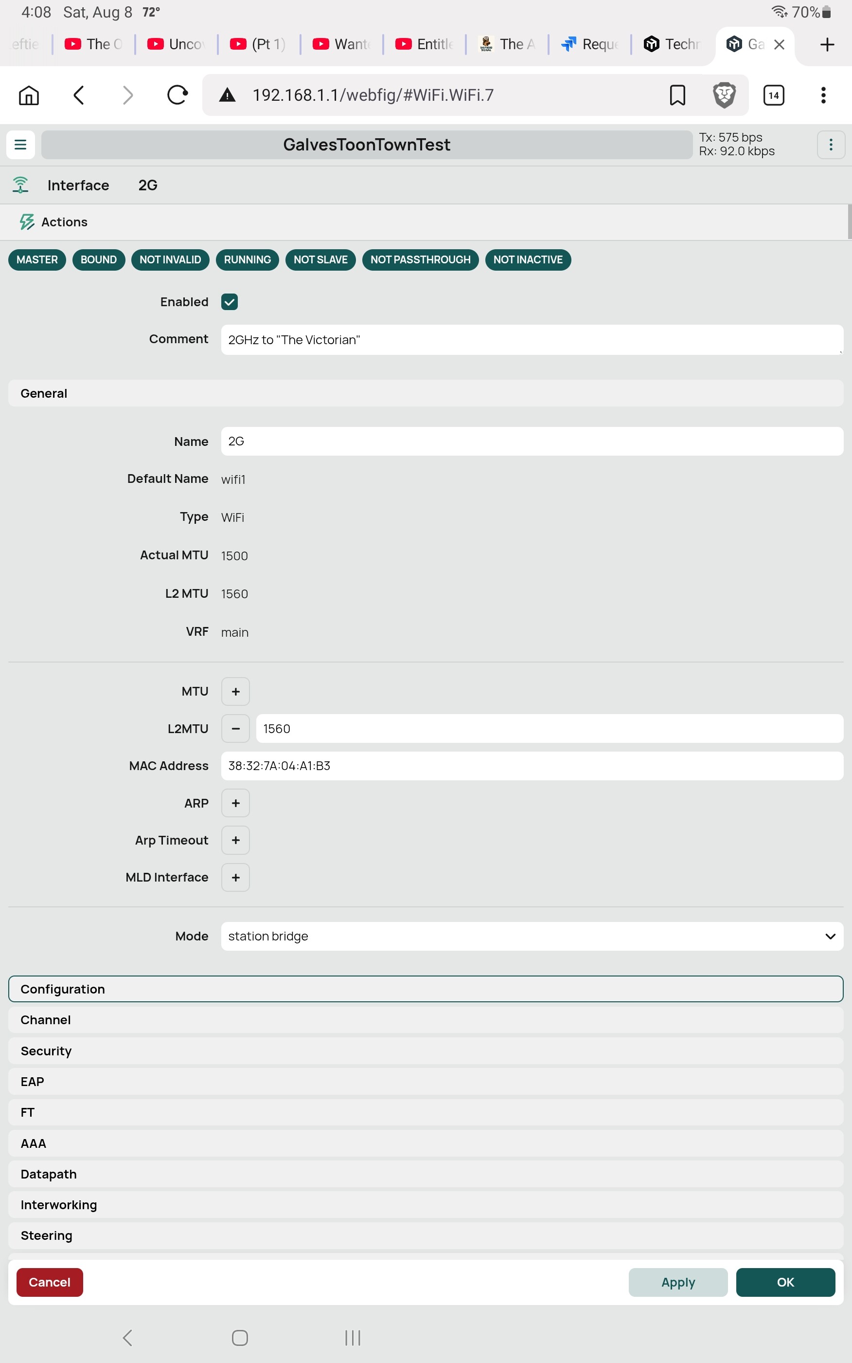Open the router options three-dot menu
Screen dimensions: 852x1363
pyautogui.click(x=831, y=145)
